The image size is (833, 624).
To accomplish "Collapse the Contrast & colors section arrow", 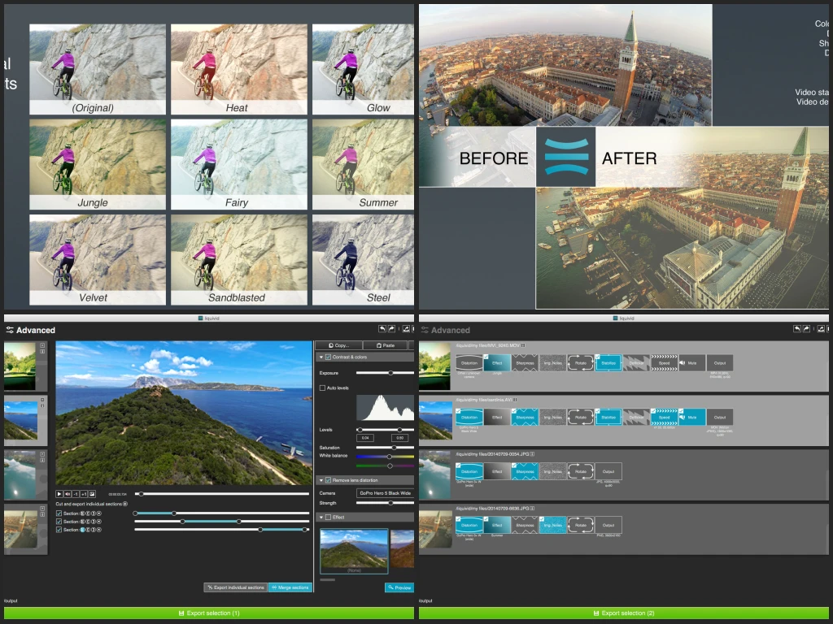I will [320, 357].
